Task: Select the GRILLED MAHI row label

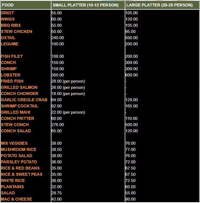Action: pyautogui.click(x=16, y=112)
